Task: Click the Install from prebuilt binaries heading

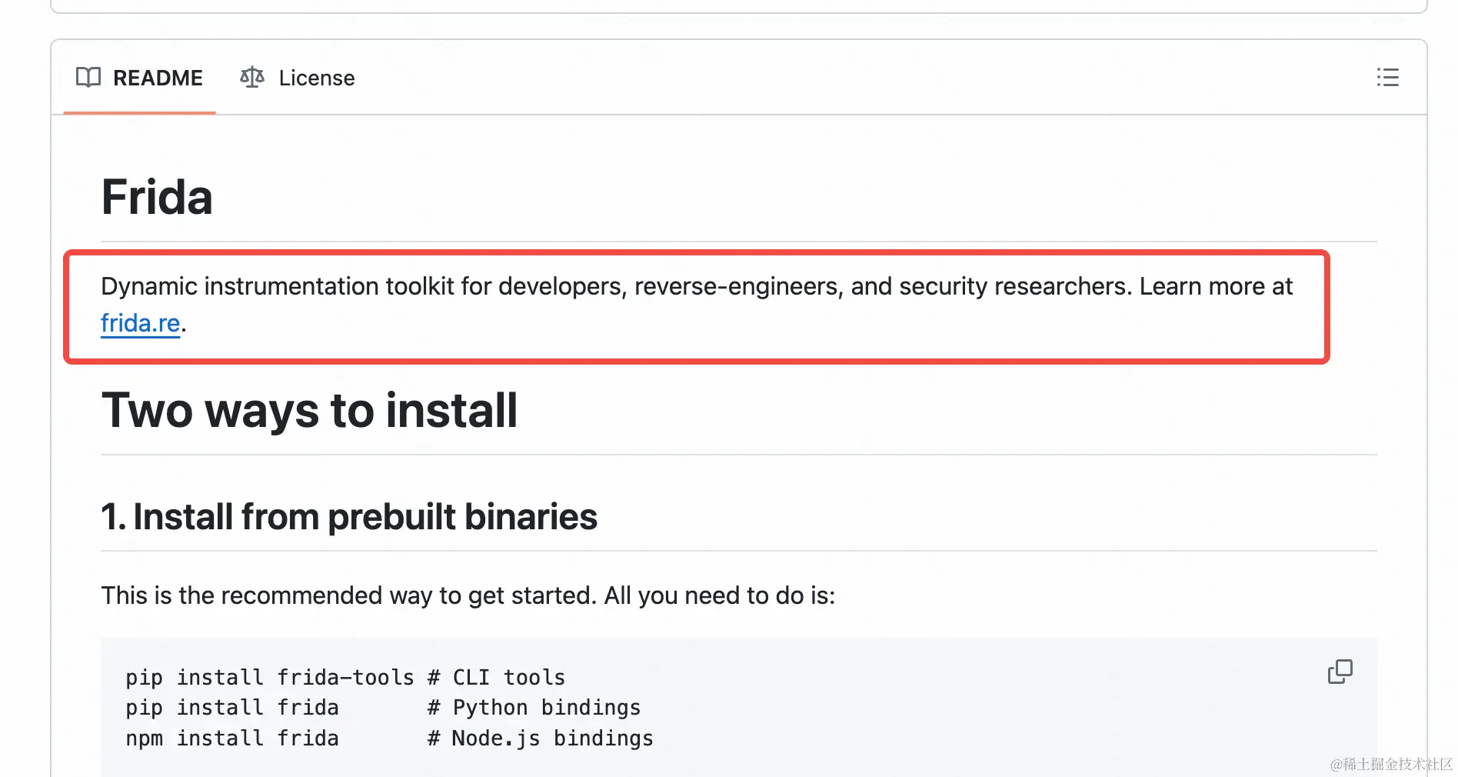Action: tap(349, 517)
